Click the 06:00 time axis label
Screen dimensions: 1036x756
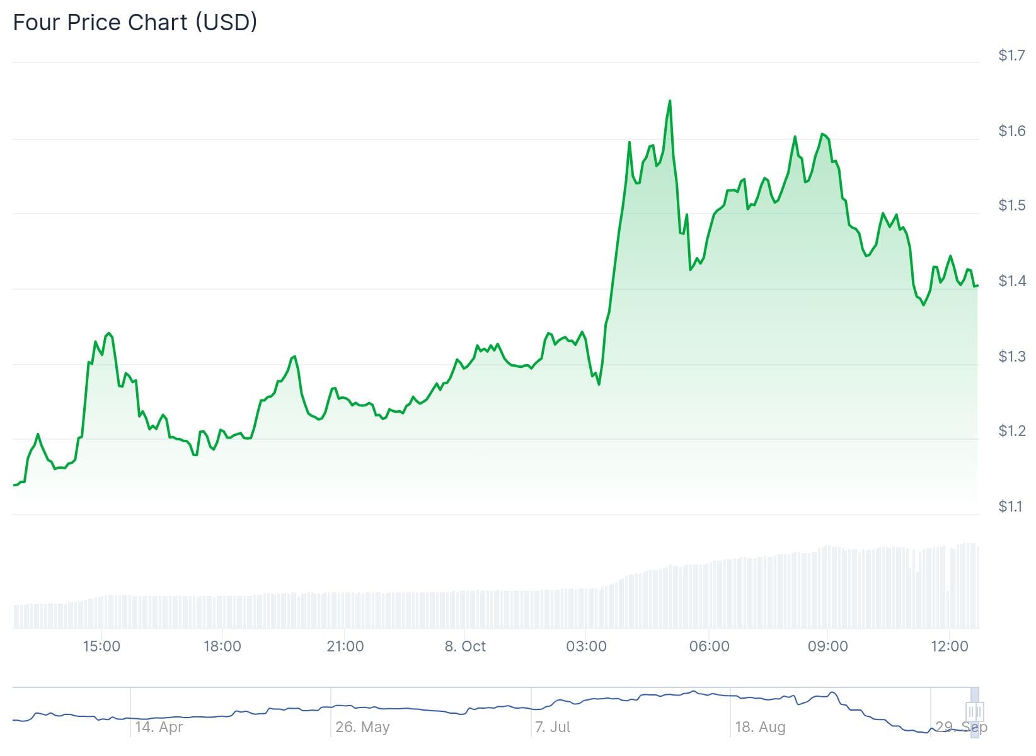pos(709,646)
